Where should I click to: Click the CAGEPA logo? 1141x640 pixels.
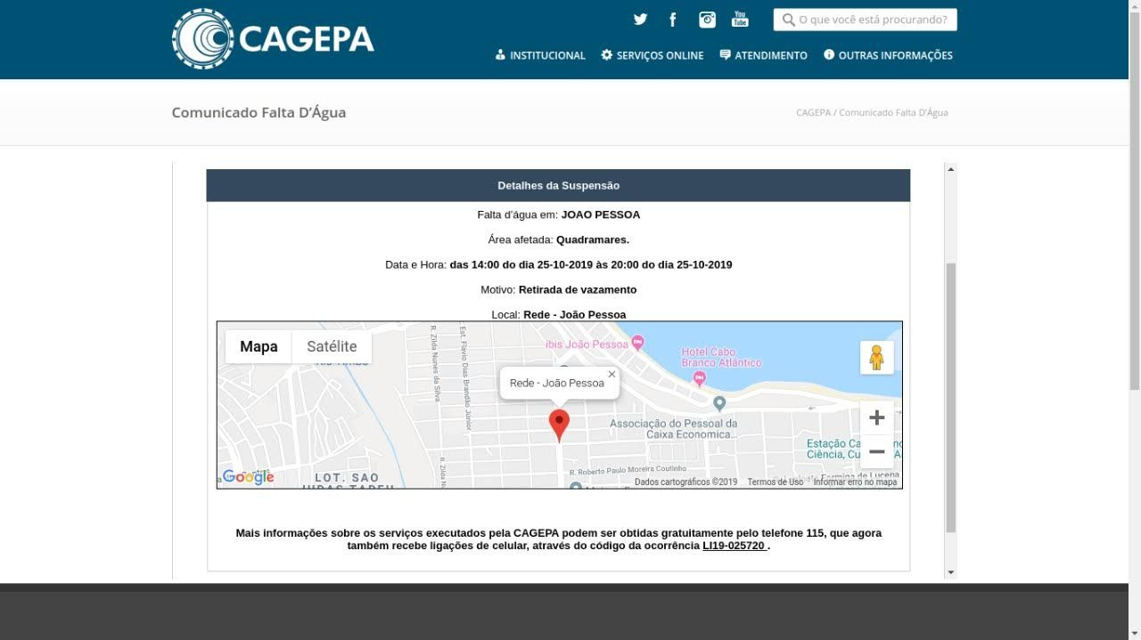273,39
